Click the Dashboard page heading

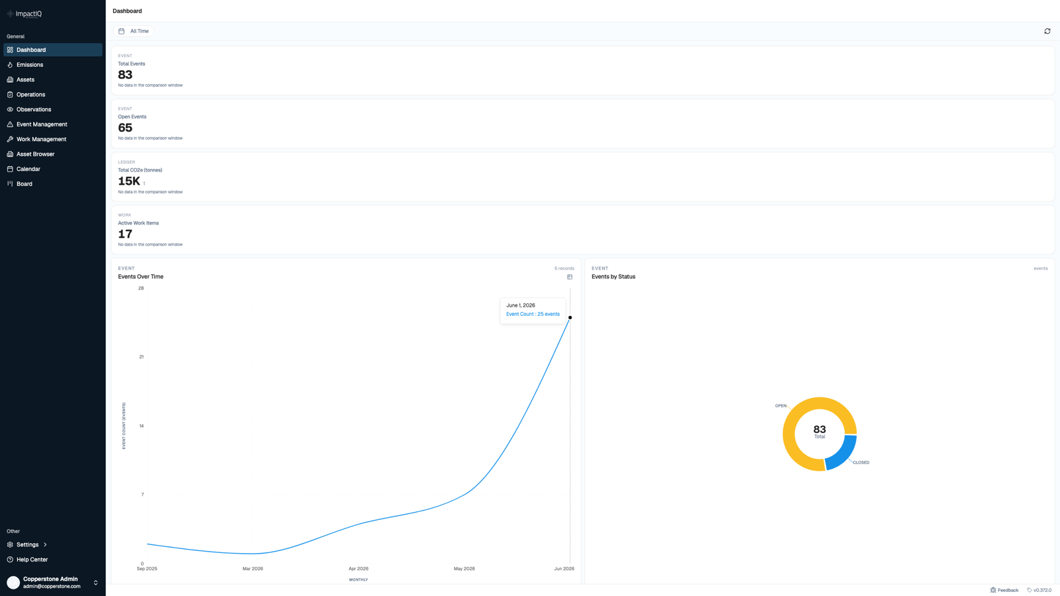pos(127,11)
